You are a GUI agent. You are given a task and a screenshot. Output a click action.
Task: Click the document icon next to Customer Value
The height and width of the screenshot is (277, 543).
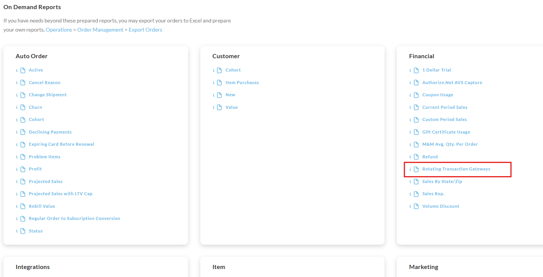point(219,107)
